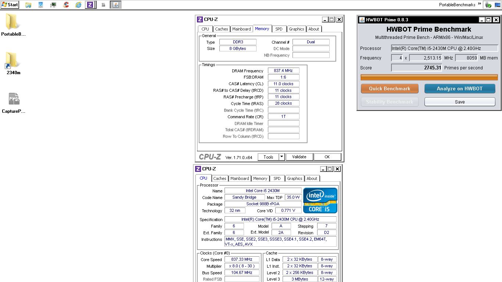Select SPD tab in lower CPU-Z window

(277, 178)
